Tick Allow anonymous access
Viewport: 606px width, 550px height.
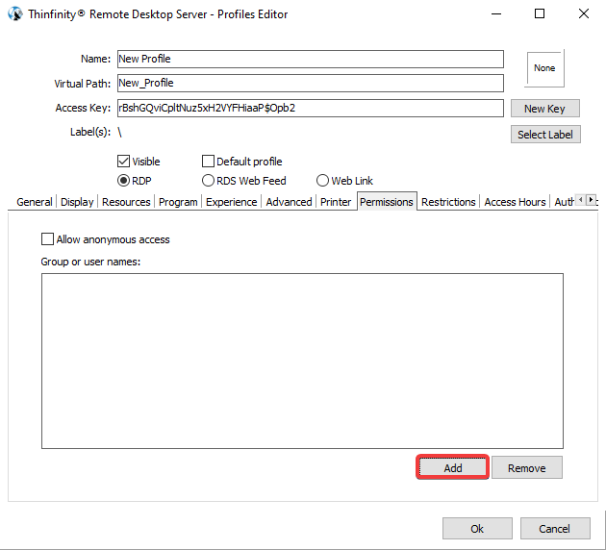click(47, 239)
